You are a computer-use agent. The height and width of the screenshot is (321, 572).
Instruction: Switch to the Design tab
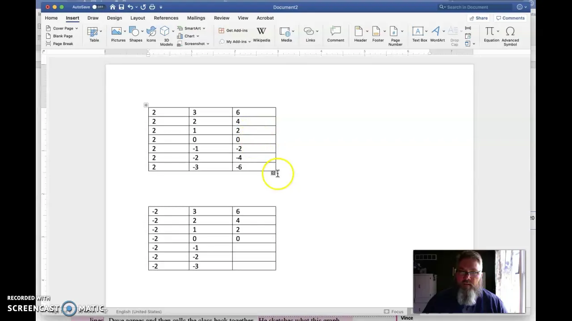(114, 18)
